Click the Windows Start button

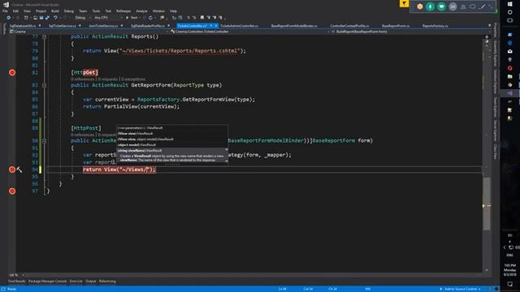[510, 4]
